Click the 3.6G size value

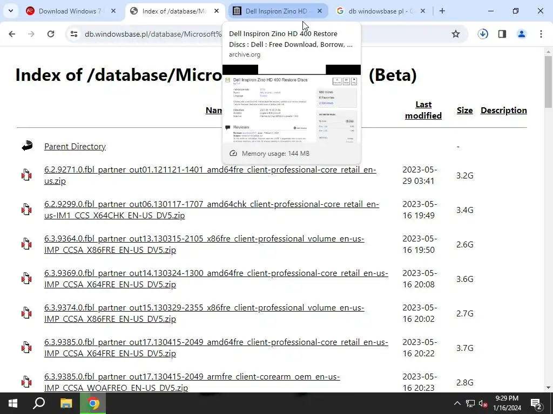[x=464, y=279]
